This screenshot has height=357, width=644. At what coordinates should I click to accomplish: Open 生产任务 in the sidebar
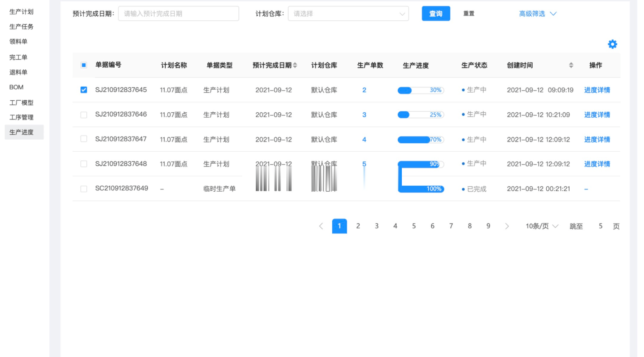[21, 26]
